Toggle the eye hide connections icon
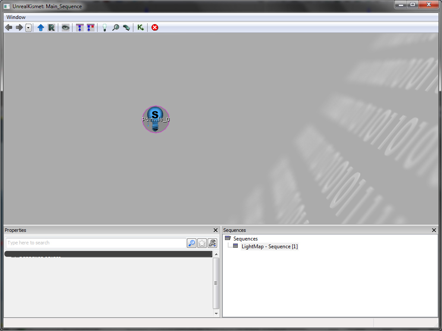 click(x=66, y=28)
